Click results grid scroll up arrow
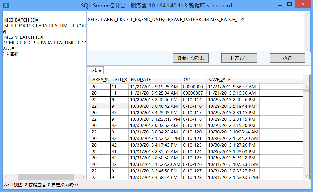313x192 pixels. point(306,87)
